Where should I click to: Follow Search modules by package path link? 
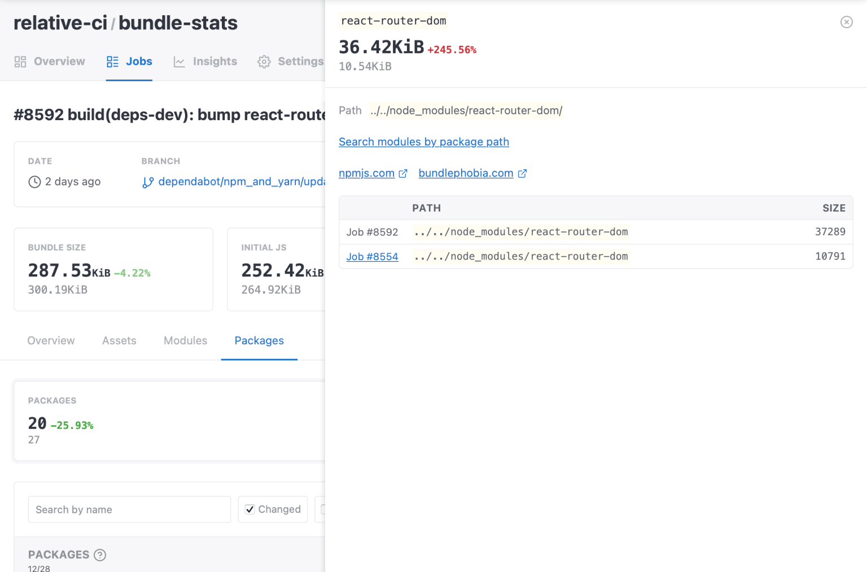click(x=424, y=142)
